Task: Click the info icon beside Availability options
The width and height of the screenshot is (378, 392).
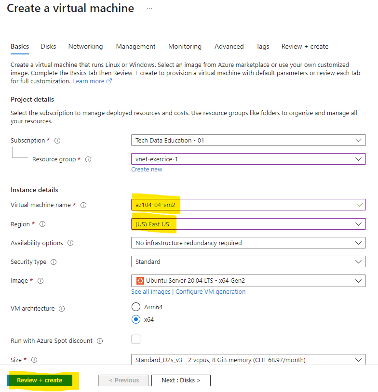Action: click(70, 243)
